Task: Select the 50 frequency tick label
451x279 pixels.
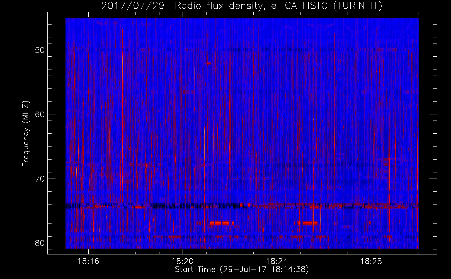Action: point(40,50)
